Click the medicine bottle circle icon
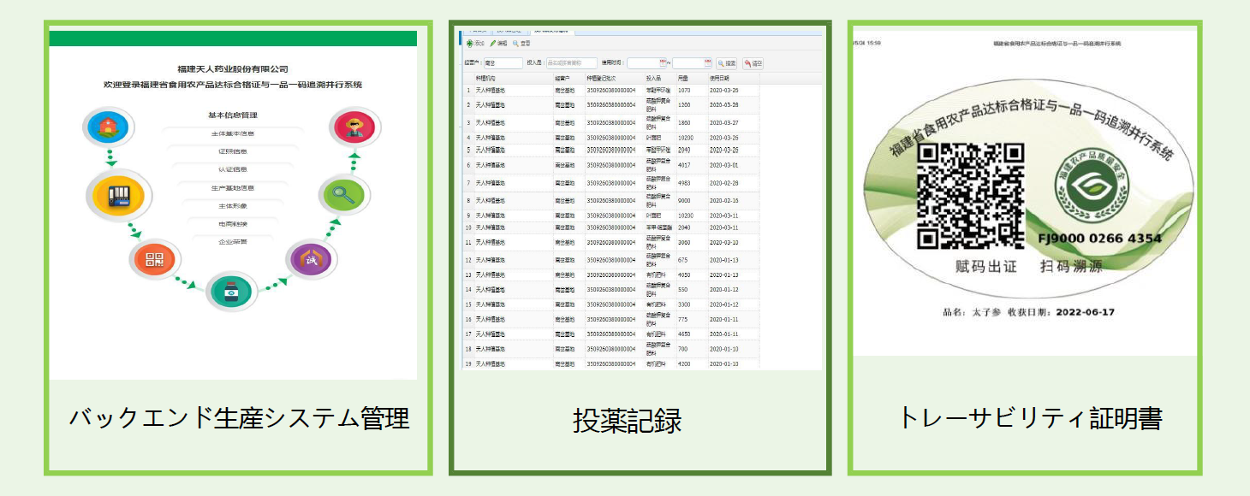Image resolution: width=1250 pixels, height=496 pixels. [x=230, y=292]
